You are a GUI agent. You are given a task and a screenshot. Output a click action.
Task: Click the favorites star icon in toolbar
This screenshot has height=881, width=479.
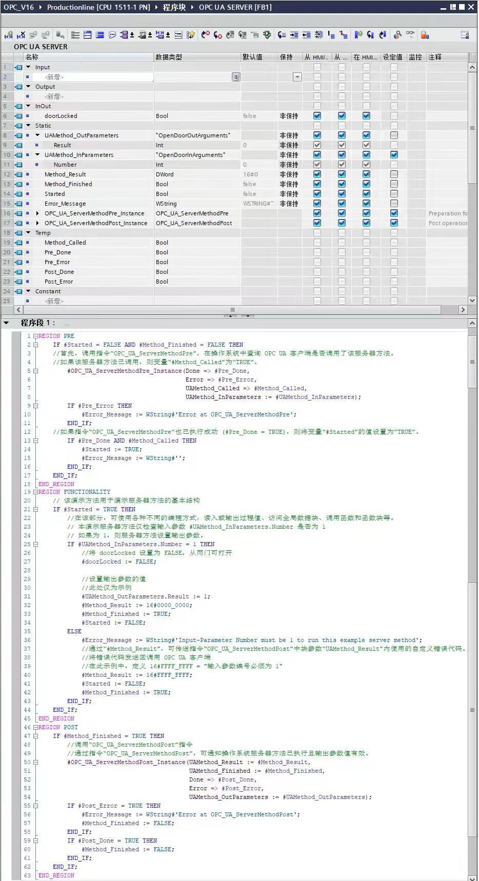(x=191, y=35)
